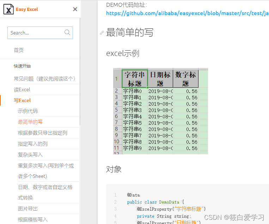
Task: Open 图片导出 entry
Action: click(28, 209)
